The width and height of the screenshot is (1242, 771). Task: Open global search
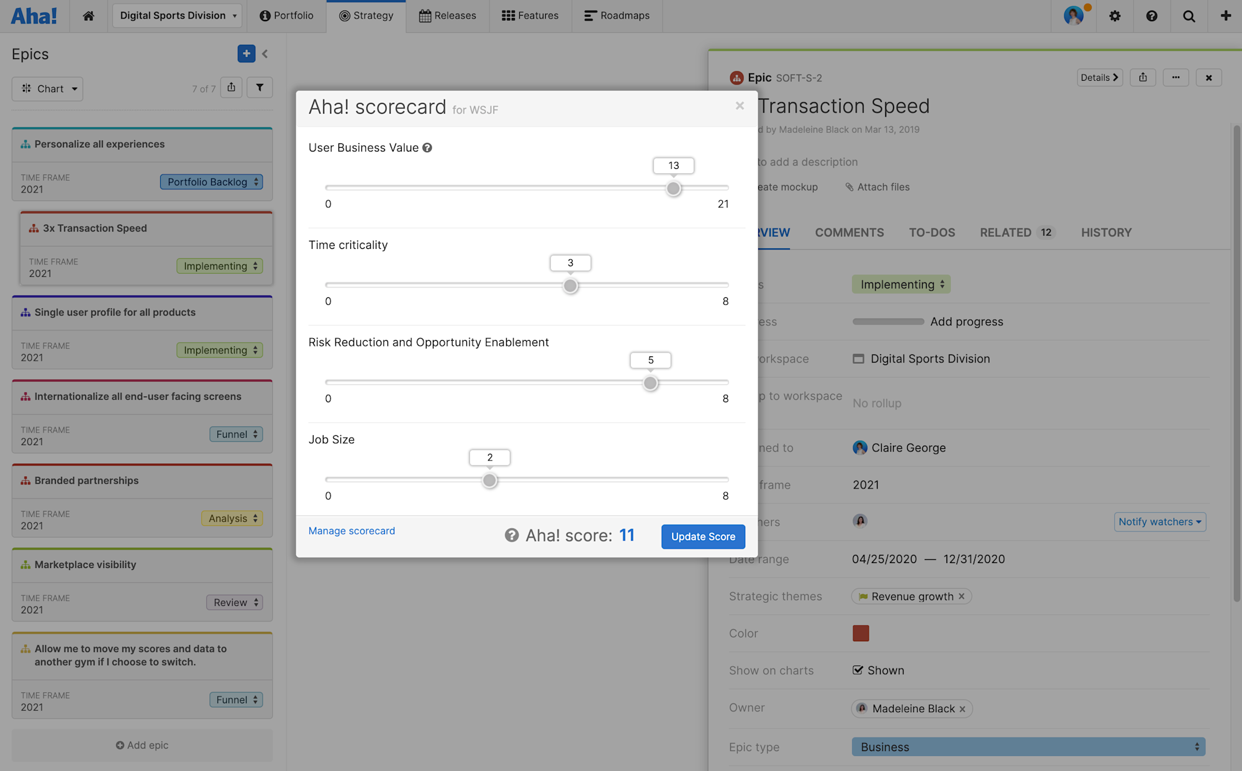[1189, 16]
